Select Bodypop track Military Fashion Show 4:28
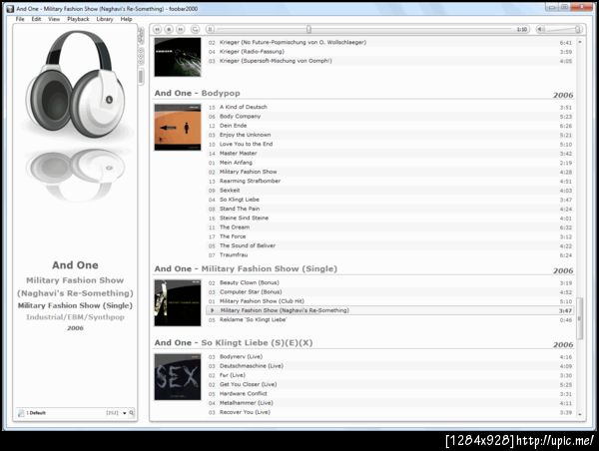 pyautogui.click(x=389, y=172)
